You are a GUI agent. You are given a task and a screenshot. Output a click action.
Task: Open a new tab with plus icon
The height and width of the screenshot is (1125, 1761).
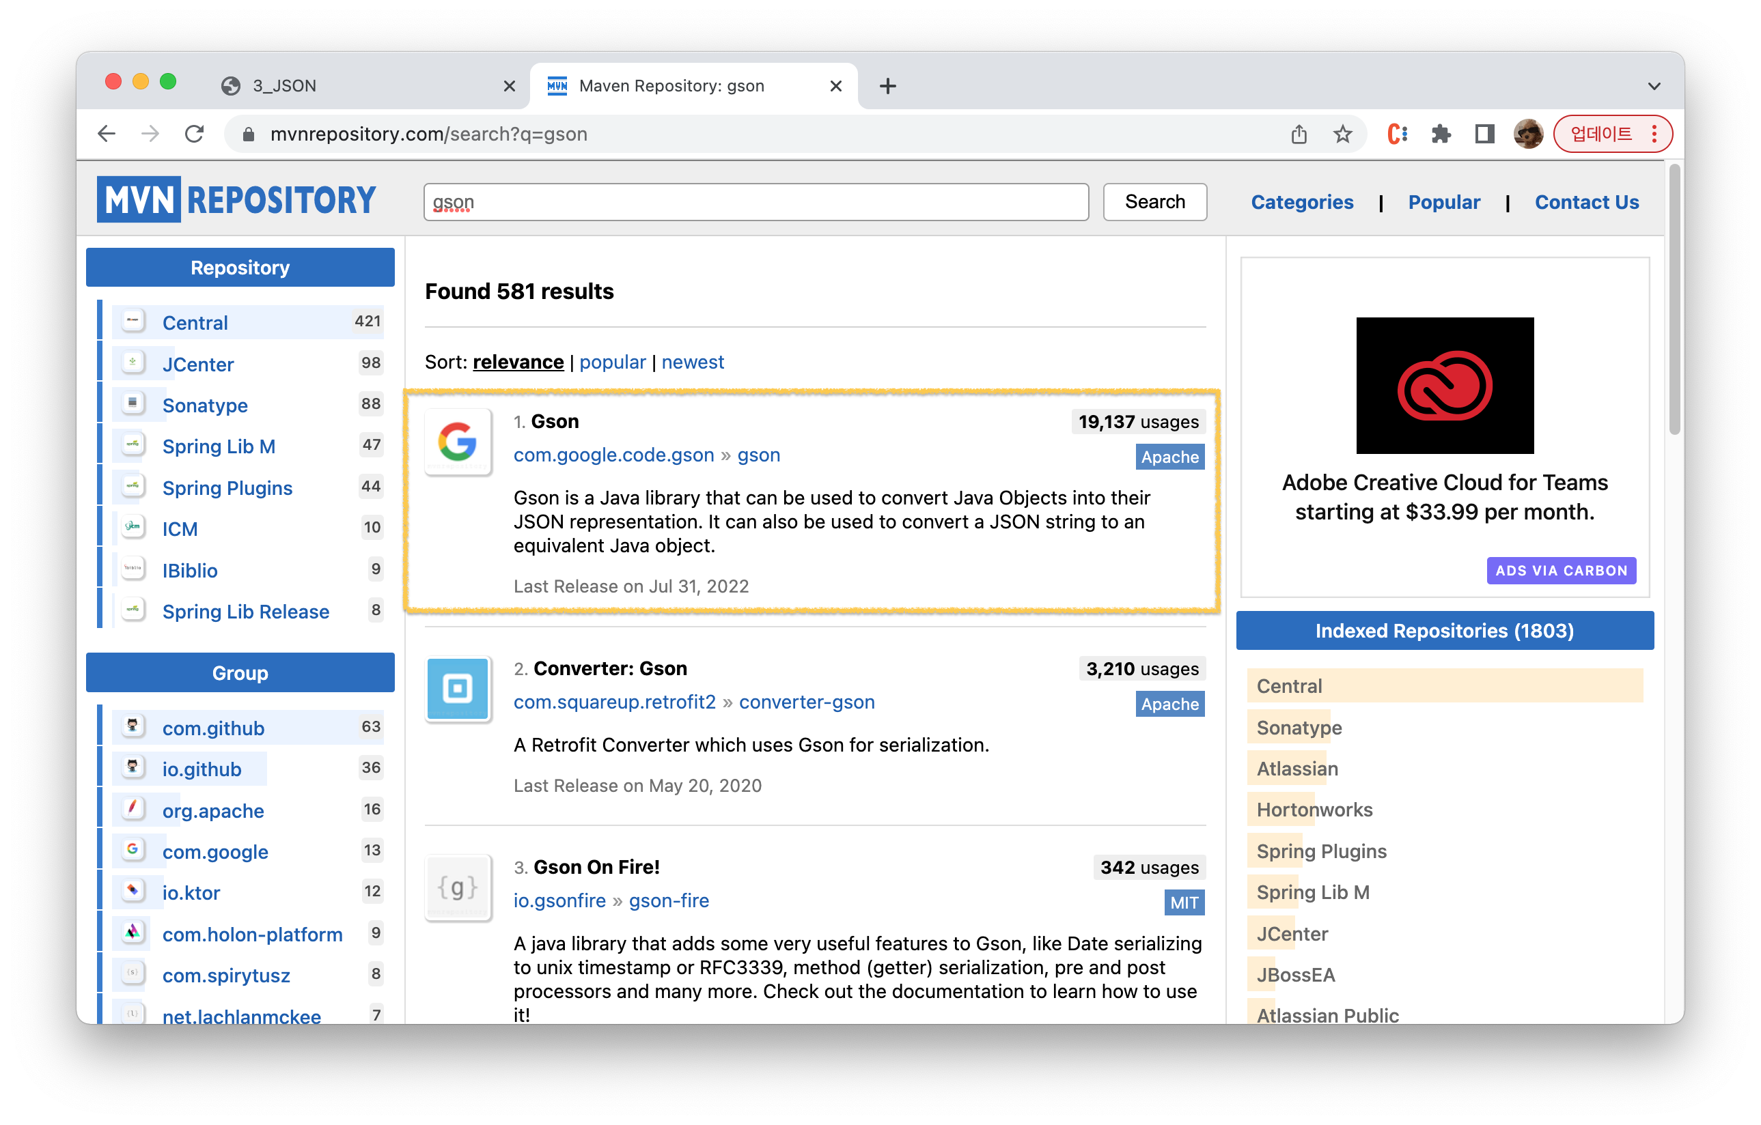click(887, 86)
